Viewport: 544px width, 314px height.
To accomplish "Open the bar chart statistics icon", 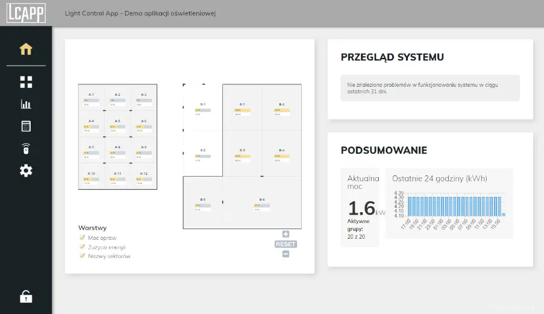I will tap(26, 104).
